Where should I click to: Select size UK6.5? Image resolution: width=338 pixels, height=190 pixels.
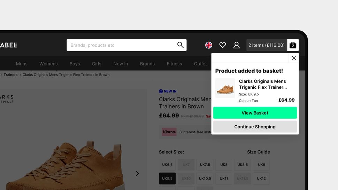(x=167, y=165)
